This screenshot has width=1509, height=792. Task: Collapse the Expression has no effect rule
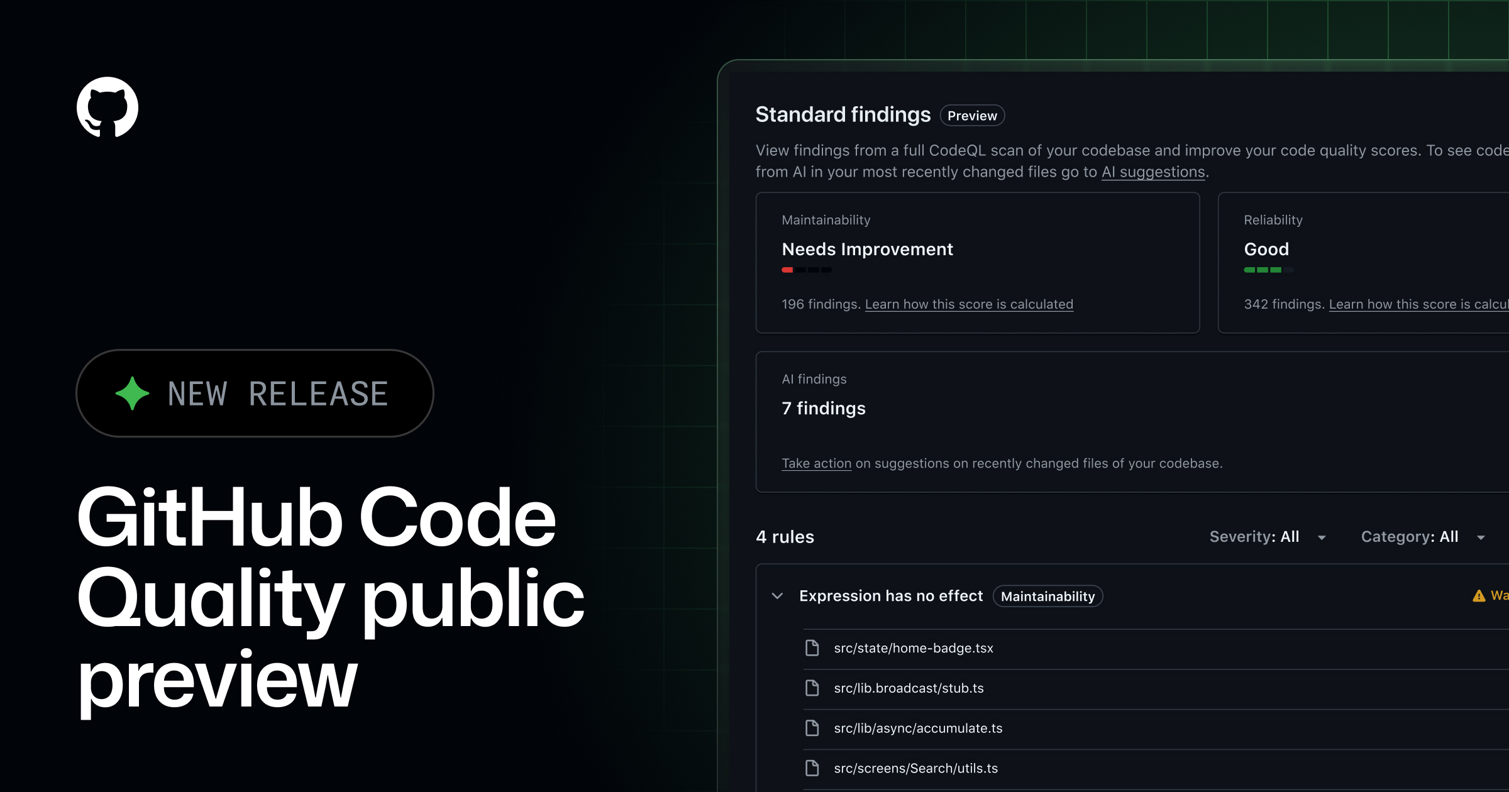[777, 596]
